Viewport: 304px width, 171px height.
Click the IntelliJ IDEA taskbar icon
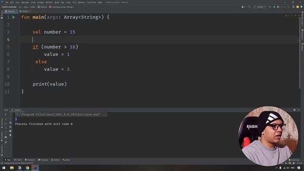35,168
